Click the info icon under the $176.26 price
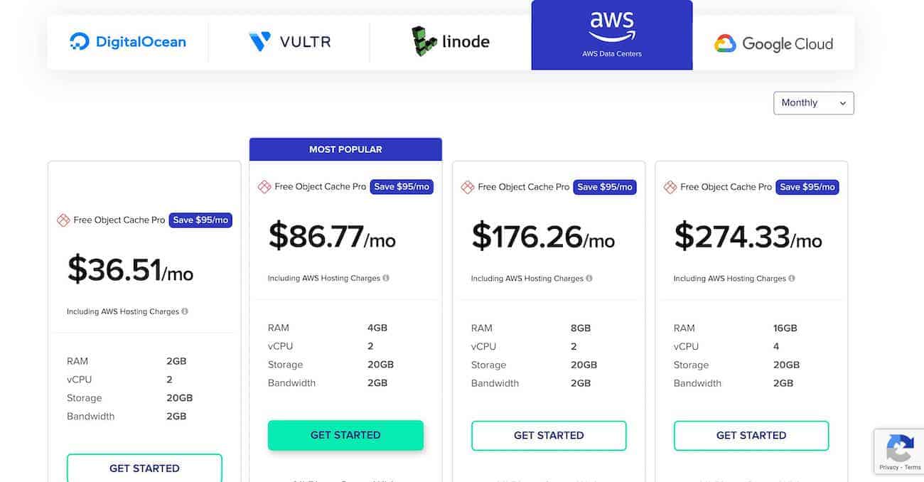Screen dimensions: 924x482 pos(589,278)
